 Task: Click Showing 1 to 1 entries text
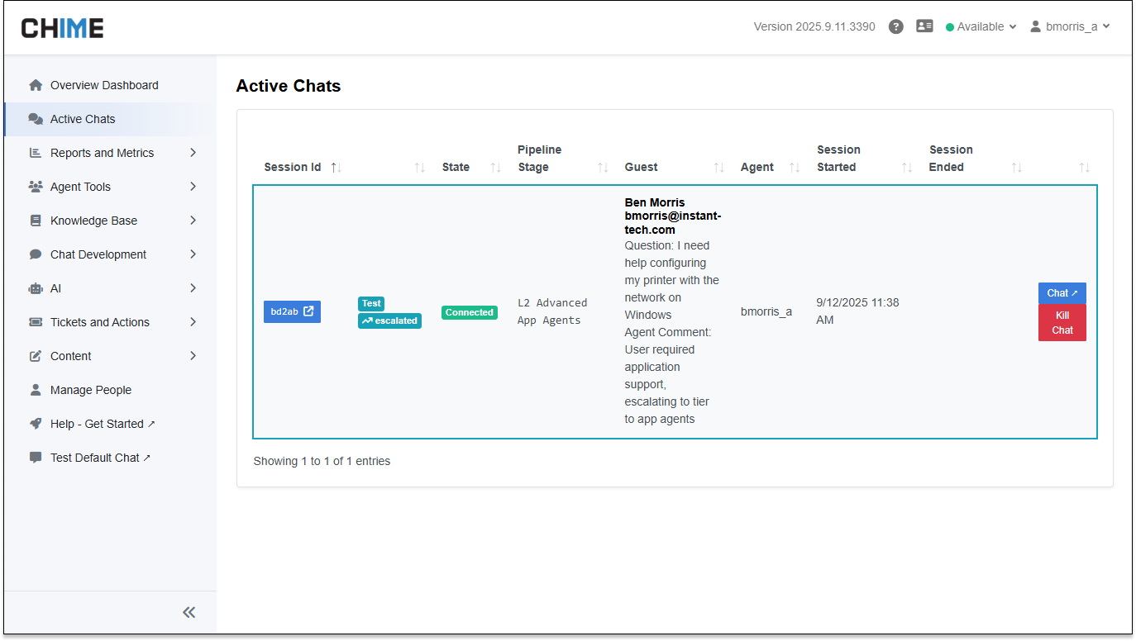[322, 461]
